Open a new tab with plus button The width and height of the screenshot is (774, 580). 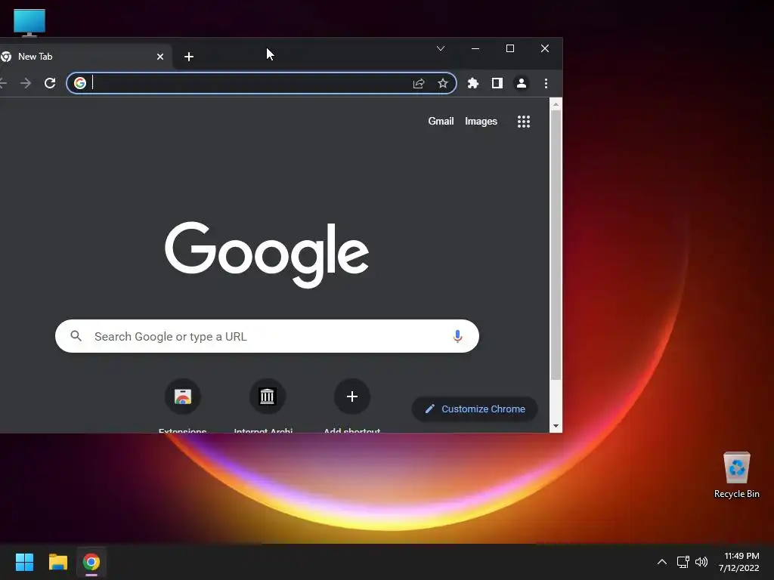pos(188,57)
